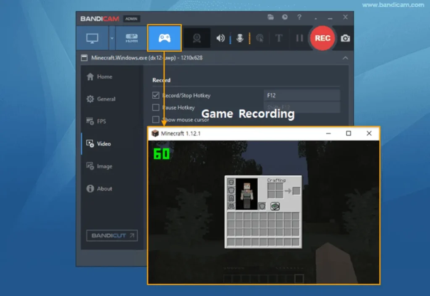The height and width of the screenshot is (296, 430).
Task: Toggle microphone recording icon
Action: 240,38
